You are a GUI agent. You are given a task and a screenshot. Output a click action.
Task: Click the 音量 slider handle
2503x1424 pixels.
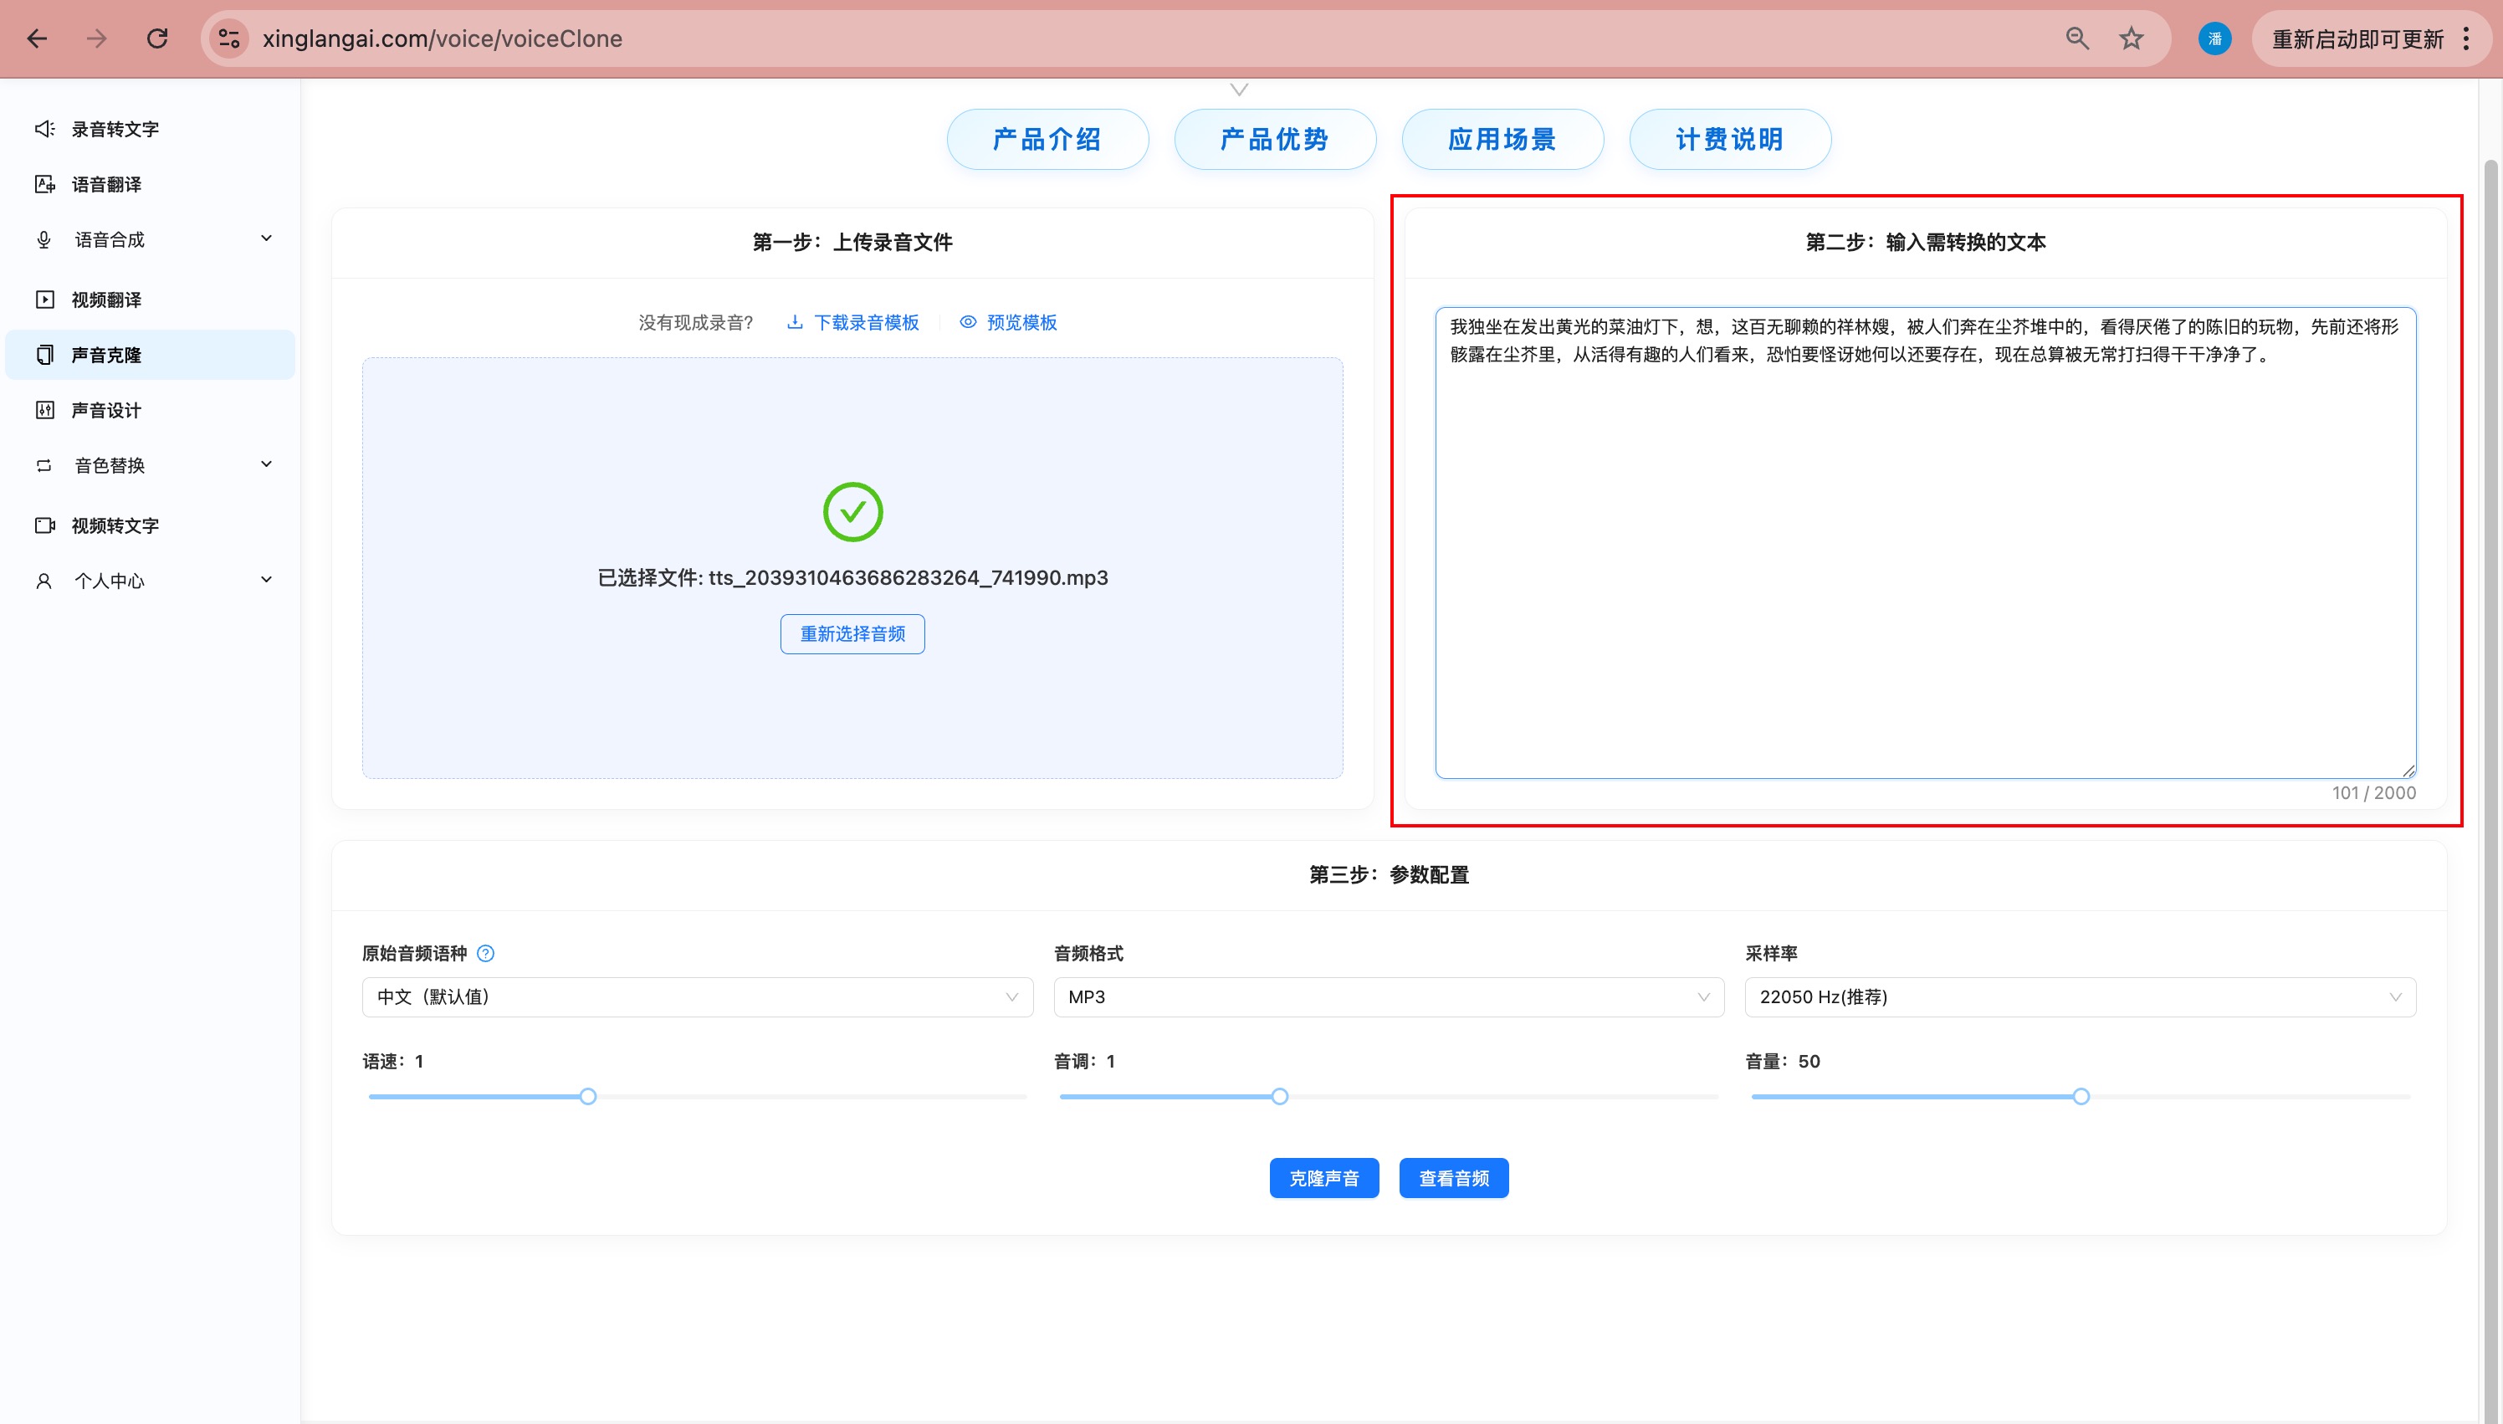(x=2081, y=1096)
